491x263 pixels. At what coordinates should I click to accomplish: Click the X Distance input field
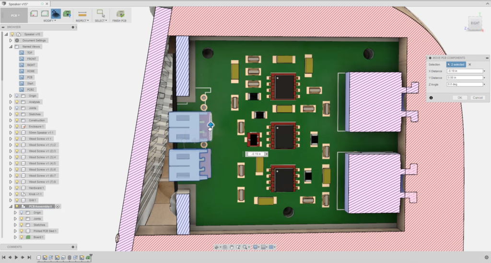(x=465, y=71)
